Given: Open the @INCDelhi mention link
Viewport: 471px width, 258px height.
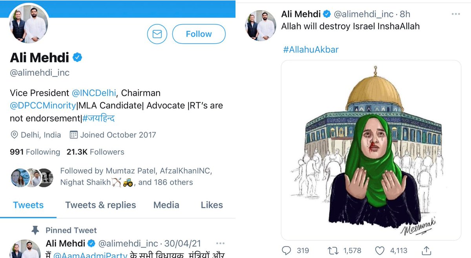Looking at the screenshot, I should click(x=94, y=93).
